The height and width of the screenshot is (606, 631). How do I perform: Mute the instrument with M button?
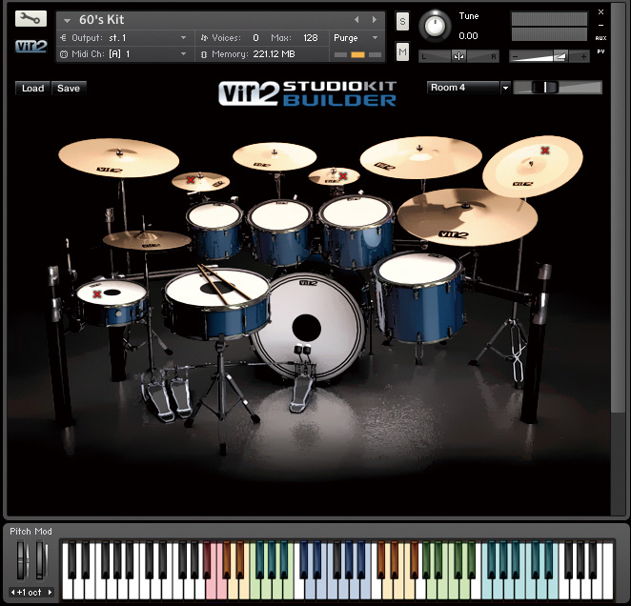coord(402,51)
